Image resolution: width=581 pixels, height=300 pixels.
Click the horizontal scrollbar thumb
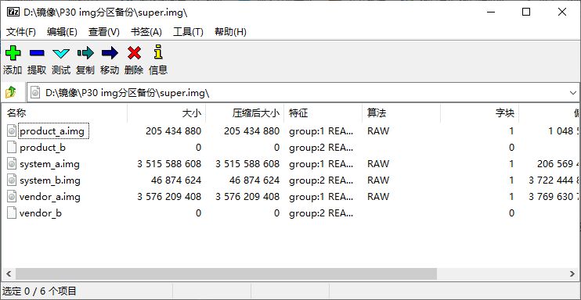[226, 273]
